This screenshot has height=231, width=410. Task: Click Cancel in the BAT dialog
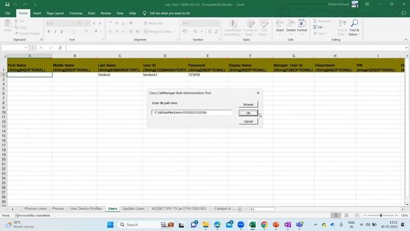[248, 121]
